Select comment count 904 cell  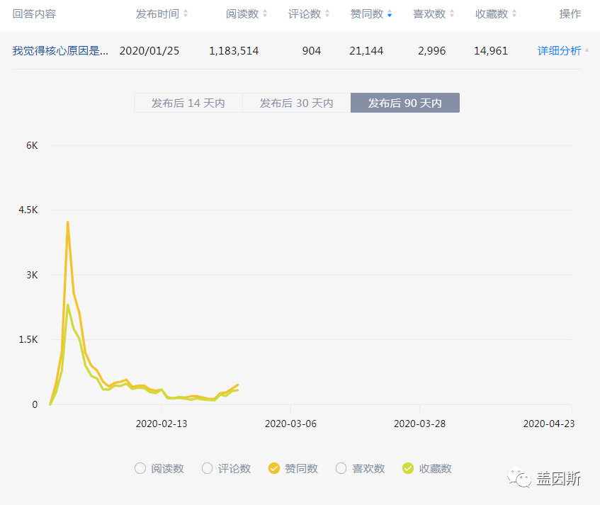click(x=312, y=50)
